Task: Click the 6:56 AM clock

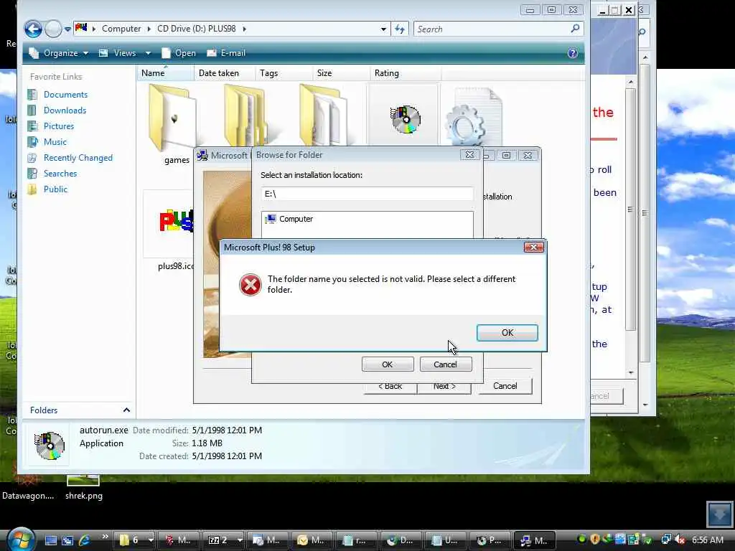Action: [707, 540]
